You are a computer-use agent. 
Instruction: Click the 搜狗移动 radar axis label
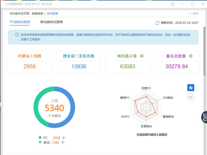[x=168, y=117]
